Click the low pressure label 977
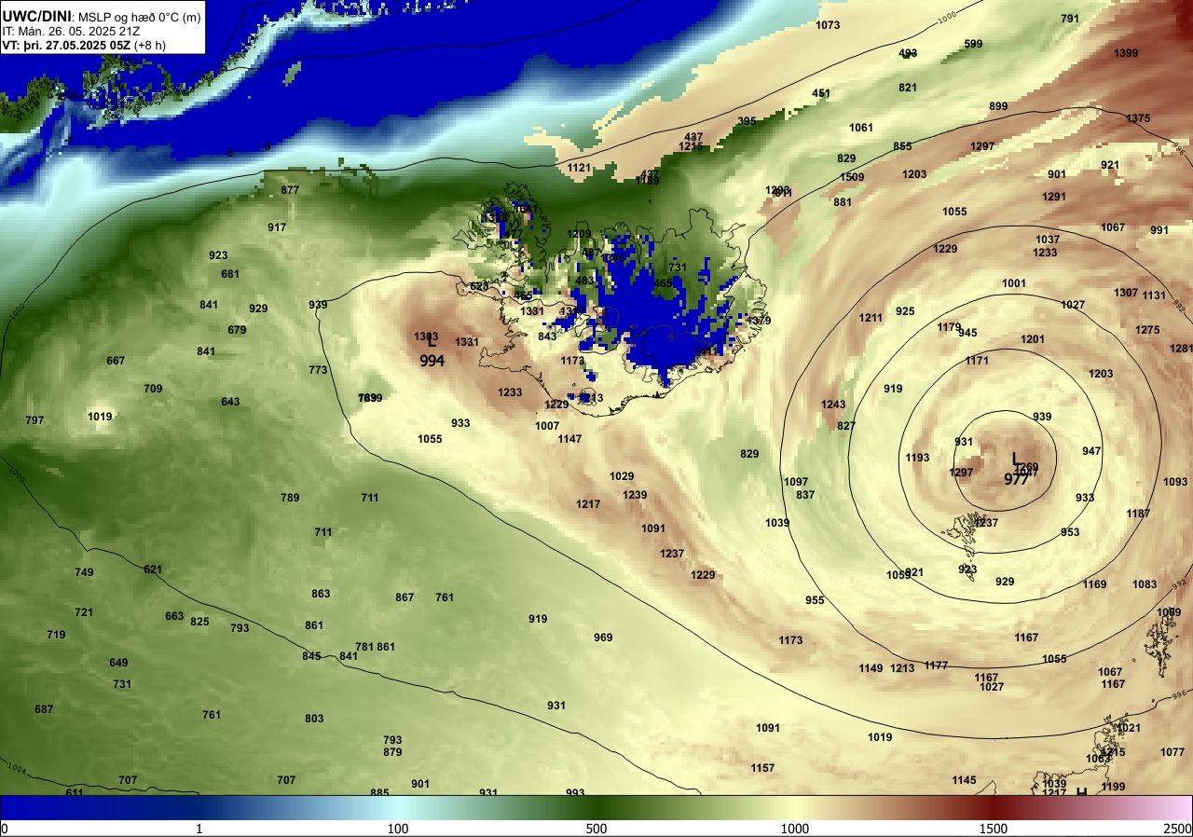The height and width of the screenshot is (837, 1193). coord(1016,480)
